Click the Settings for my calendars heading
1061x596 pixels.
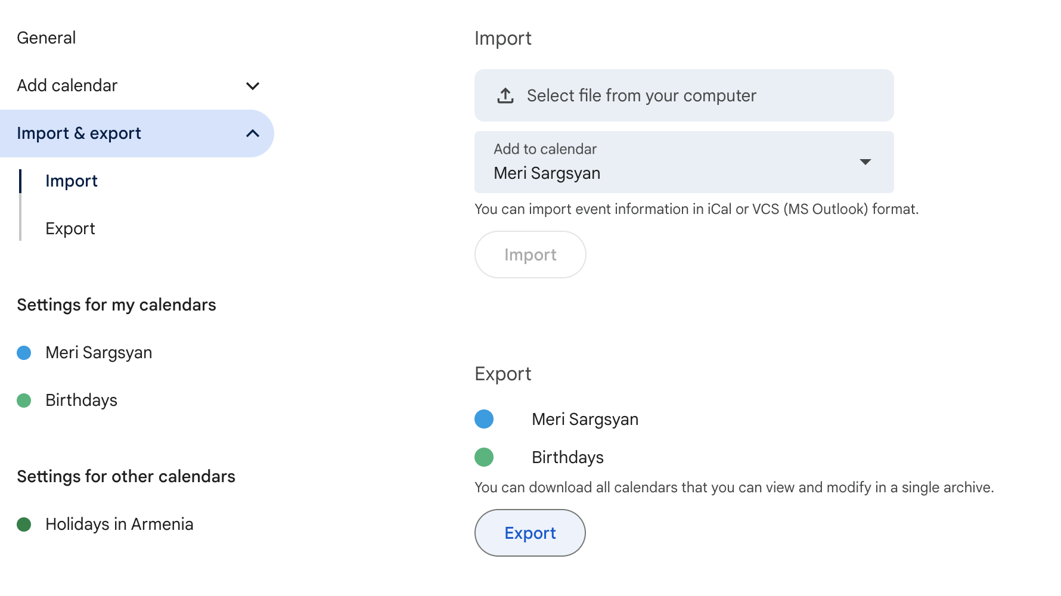point(116,305)
